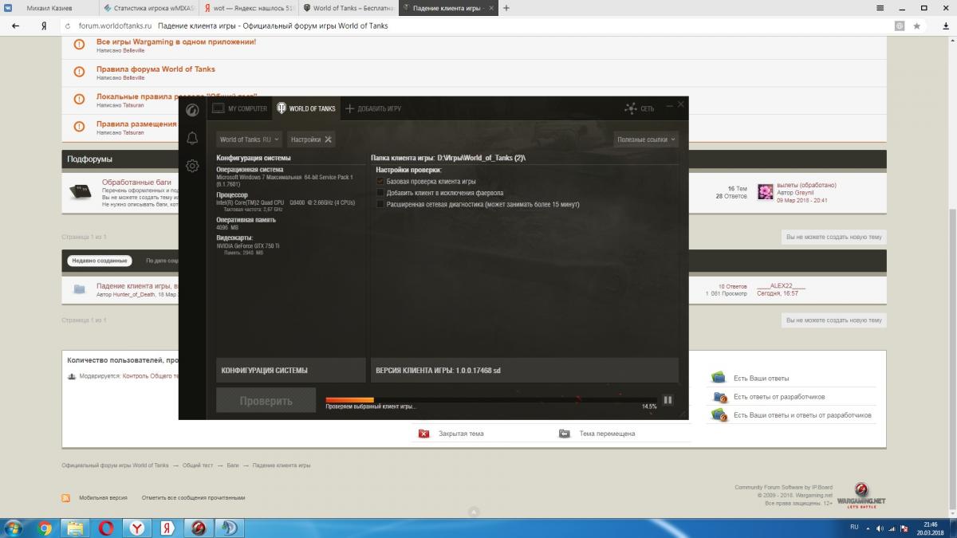The height and width of the screenshot is (538, 957).
Task: Open launcher settings gear in sidebar
Action: 192,166
